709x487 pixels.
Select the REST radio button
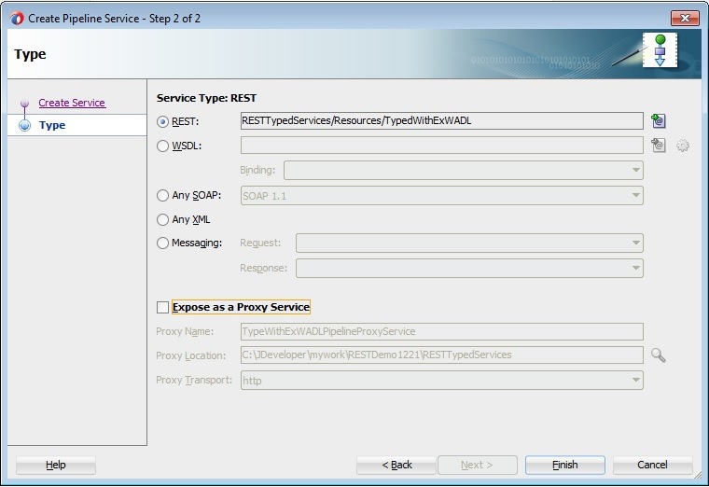coord(163,121)
